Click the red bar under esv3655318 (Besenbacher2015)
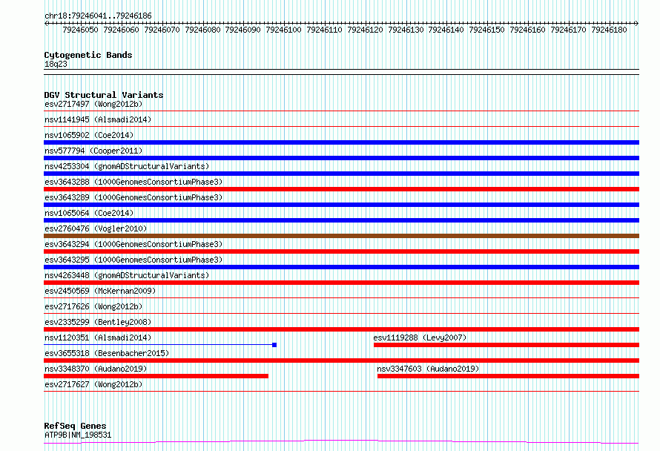 tap(341, 361)
